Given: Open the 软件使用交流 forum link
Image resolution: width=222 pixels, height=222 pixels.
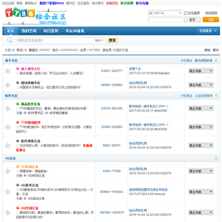Looking at the screenshot, I should click(31, 141).
